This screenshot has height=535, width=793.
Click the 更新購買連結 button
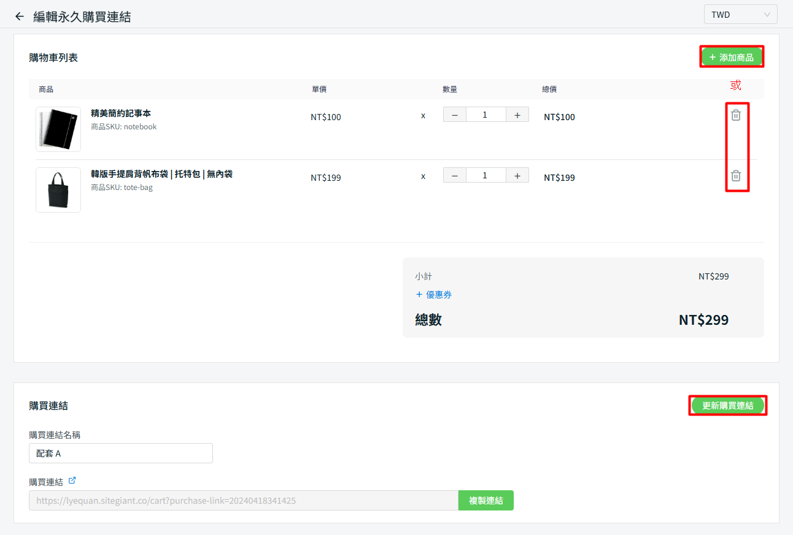coord(727,406)
